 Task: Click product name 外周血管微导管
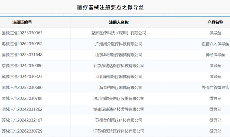(x=215, y=88)
